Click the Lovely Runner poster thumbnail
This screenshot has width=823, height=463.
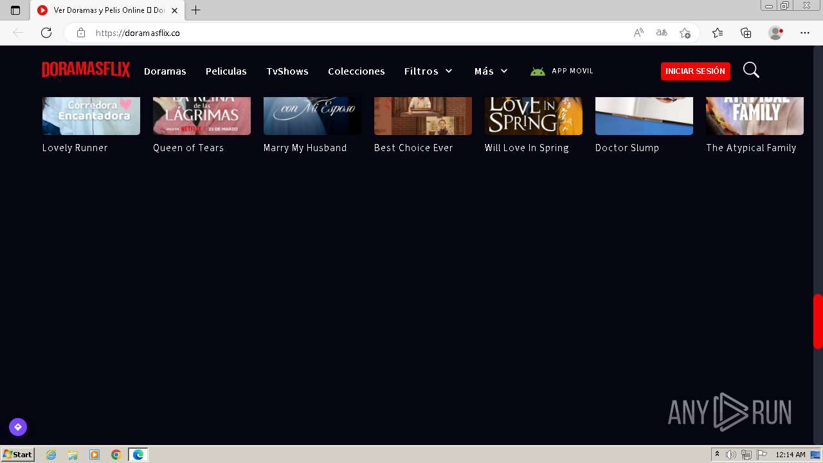pyautogui.click(x=91, y=116)
